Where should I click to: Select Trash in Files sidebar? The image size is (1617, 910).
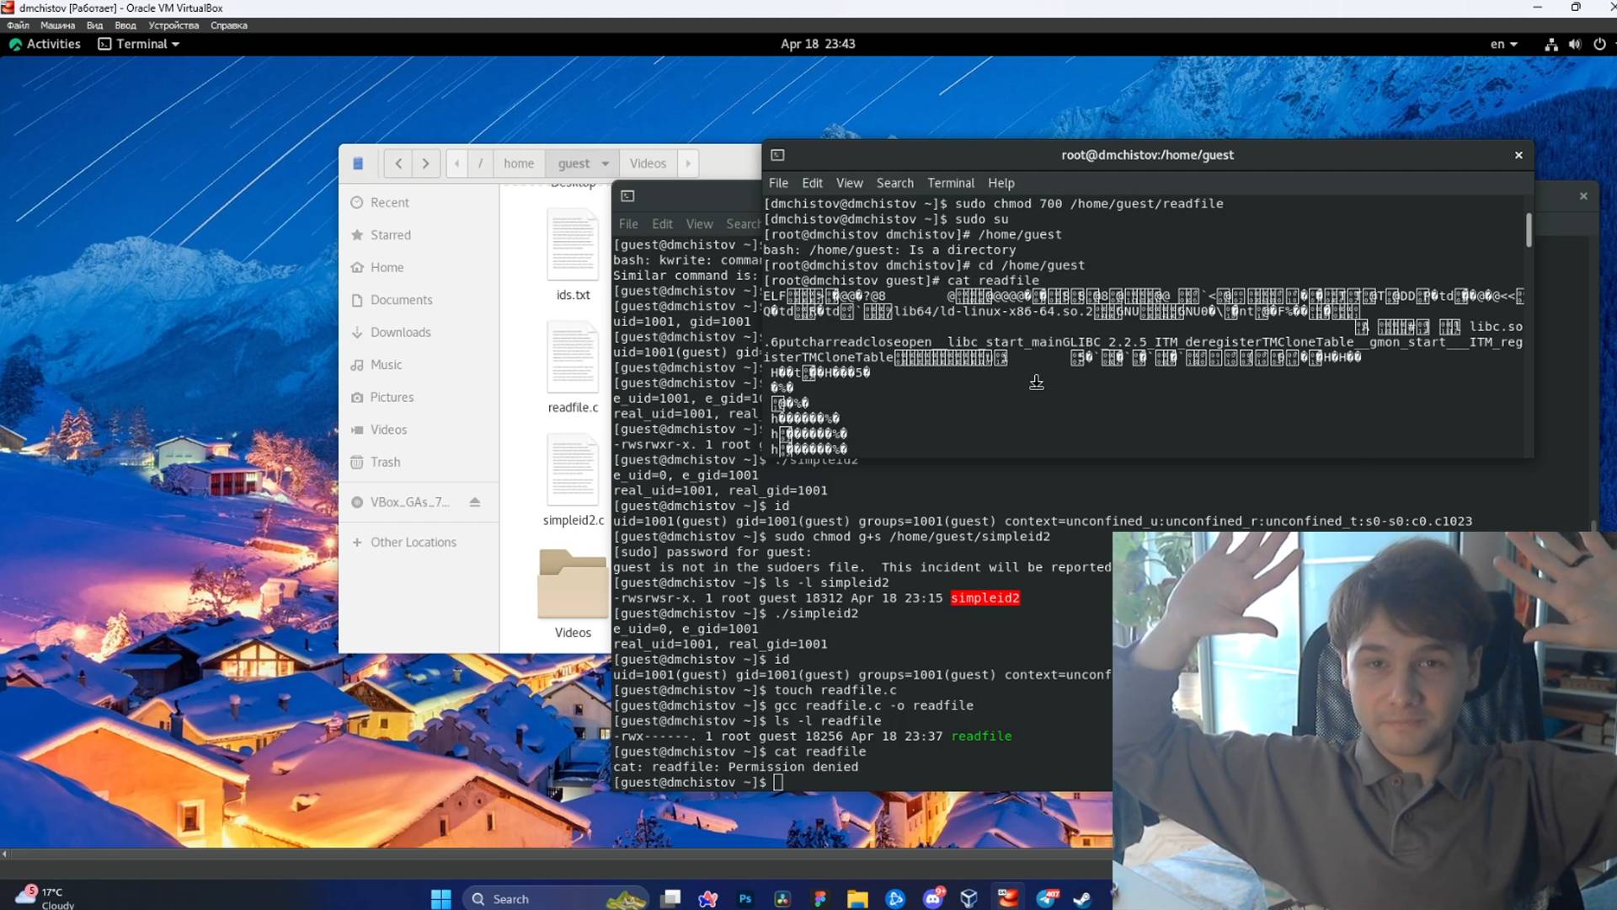click(419, 462)
